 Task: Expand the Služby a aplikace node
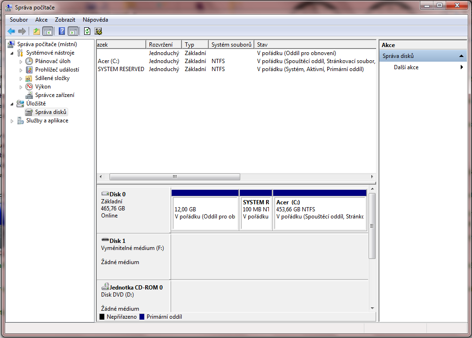[x=12, y=121]
